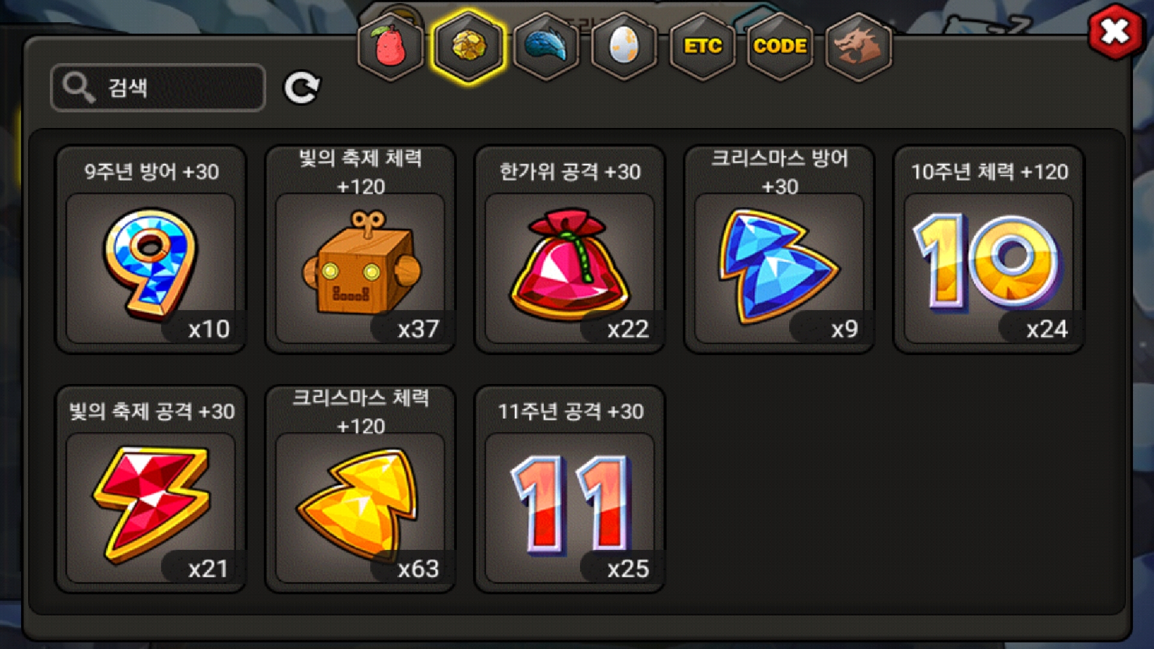The width and height of the screenshot is (1154, 649).
Task: Select the yellow tree 크리스마스 체력 gem
Action: click(360, 489)
